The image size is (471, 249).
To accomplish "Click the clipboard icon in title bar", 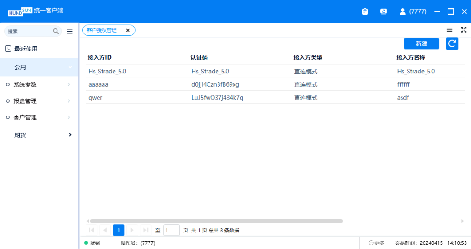I will pyautogui.click(x=365, y=11).
